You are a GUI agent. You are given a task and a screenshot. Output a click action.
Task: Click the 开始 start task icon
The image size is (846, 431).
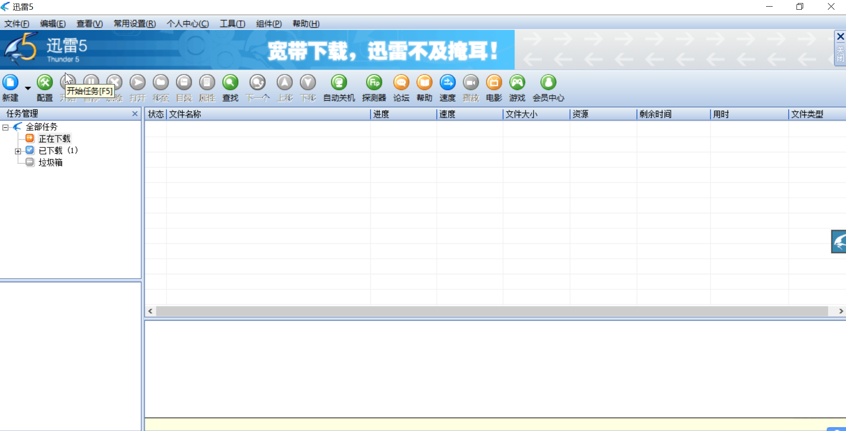point(68,83)
